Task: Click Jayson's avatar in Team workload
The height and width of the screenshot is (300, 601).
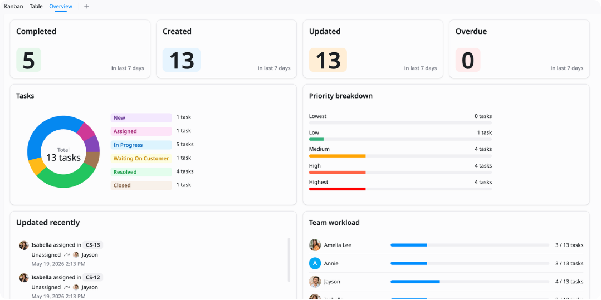Action: tap(315, 282)
